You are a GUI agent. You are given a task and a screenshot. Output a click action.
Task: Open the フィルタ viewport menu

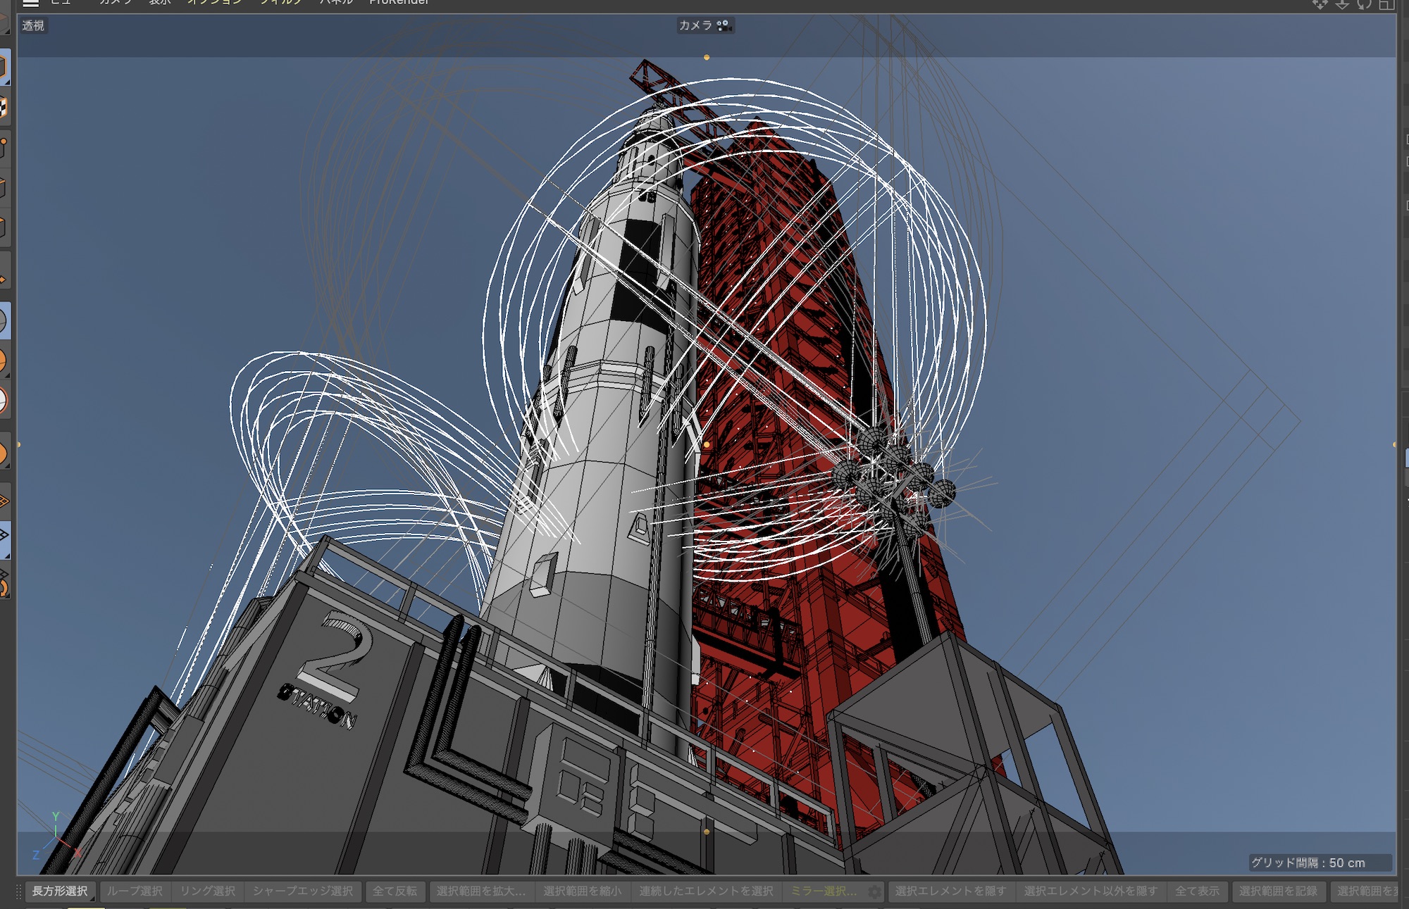pyautogui.click(x=281, y=3)
